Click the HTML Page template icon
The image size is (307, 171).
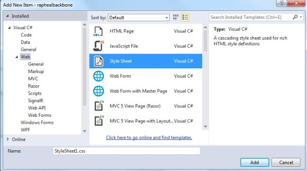point(98,31)
